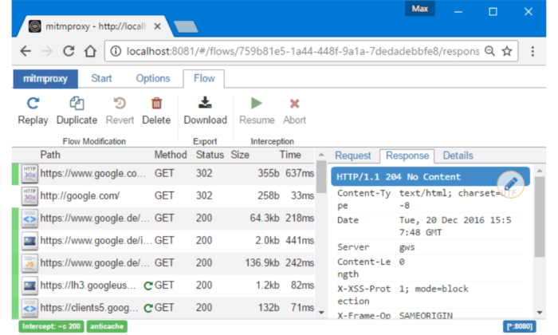Click the replay marker on lh3.googleus row
Viewport: 558px width, 335px height.
pos(148,286)
